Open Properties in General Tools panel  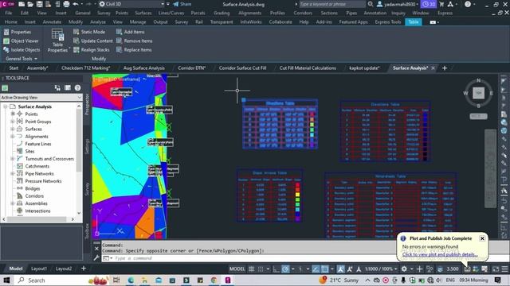(x=18, y=32)
